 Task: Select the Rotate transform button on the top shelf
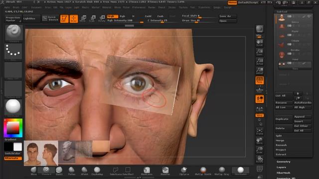point(102,18)
